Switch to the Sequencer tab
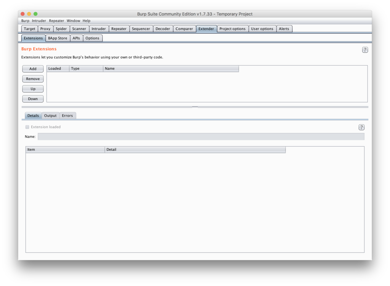The height and width of the screenshot is (286, 390). pyautogui.click(x=141, y=29)
